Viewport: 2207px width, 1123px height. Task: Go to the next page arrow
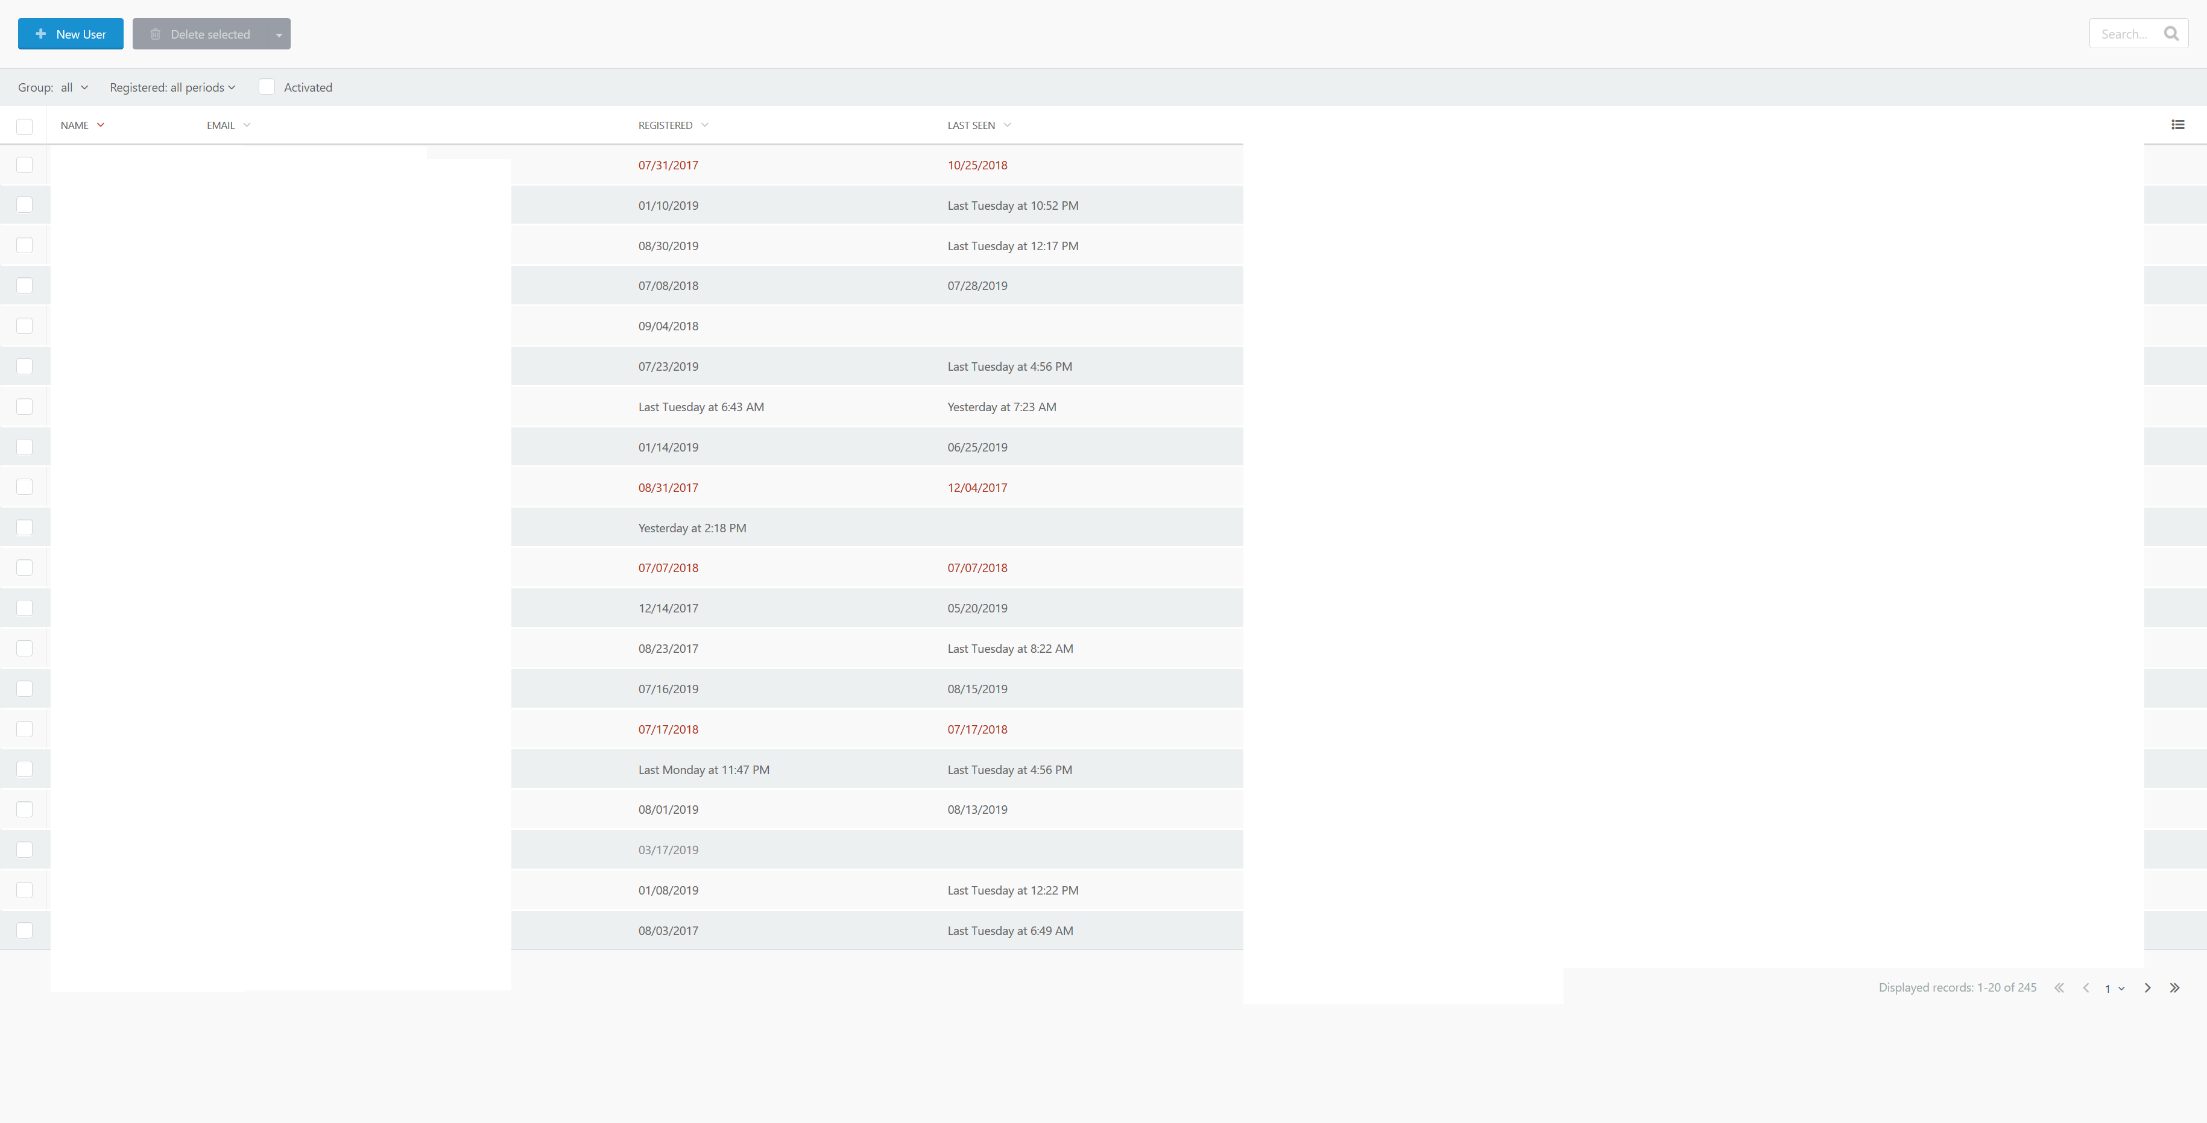2147,987
